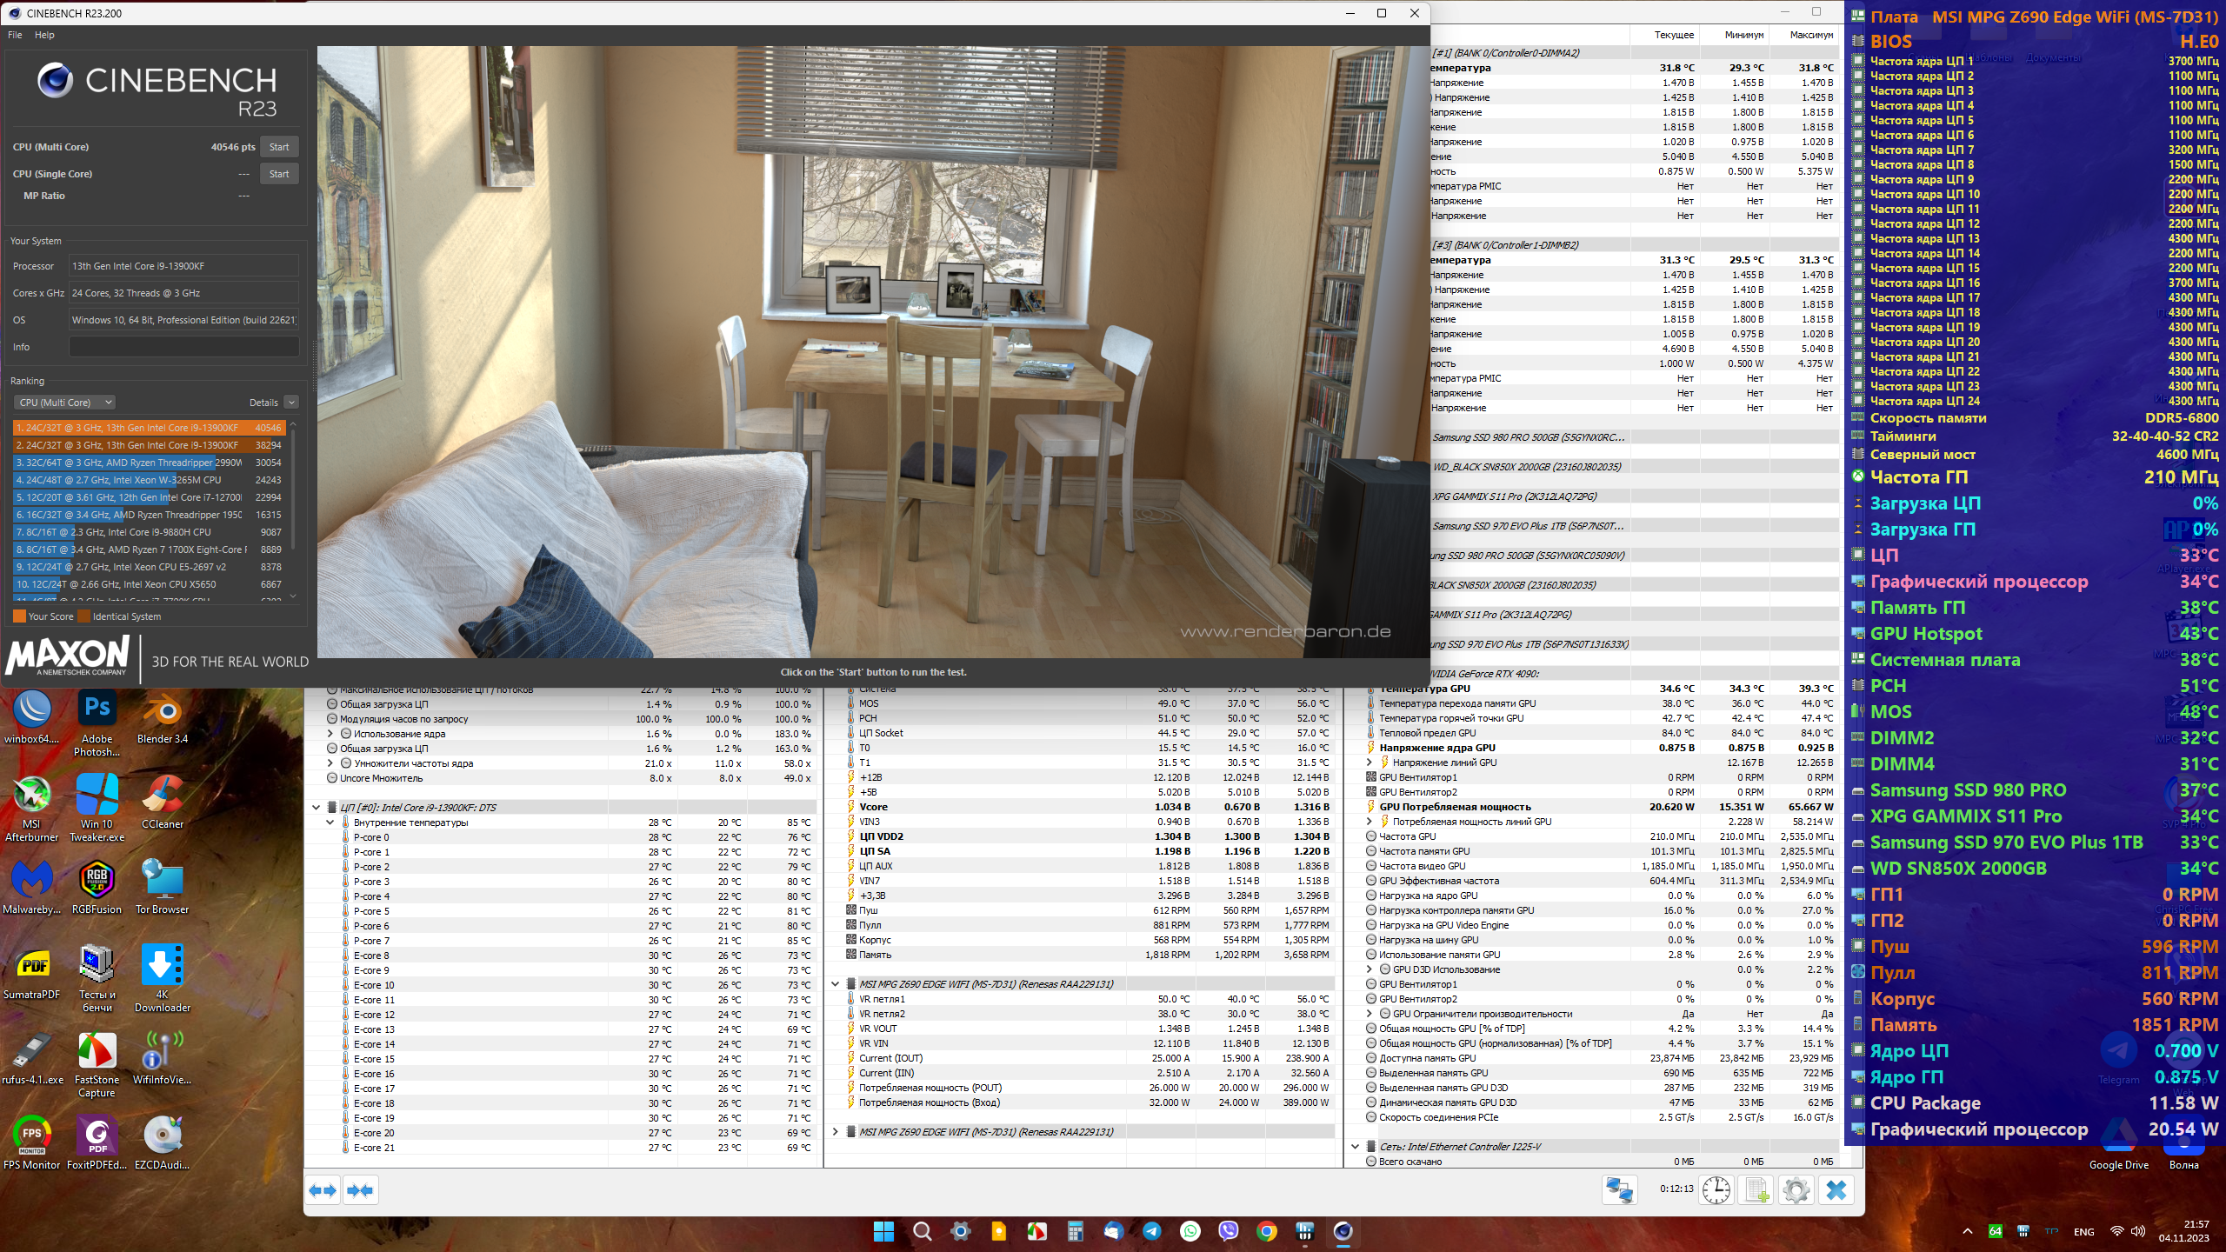
Task: Collapse the Intel Core i9-13900KF DTS section
Action: [316, 808]
